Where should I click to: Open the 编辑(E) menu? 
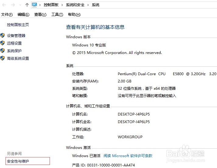coord(23,15)
